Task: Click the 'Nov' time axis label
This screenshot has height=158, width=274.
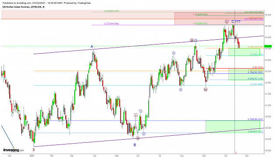Action: (246, 156)
